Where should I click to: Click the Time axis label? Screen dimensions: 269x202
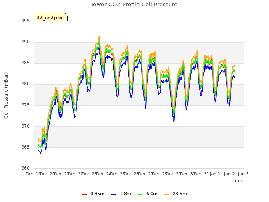click(238, 181)
